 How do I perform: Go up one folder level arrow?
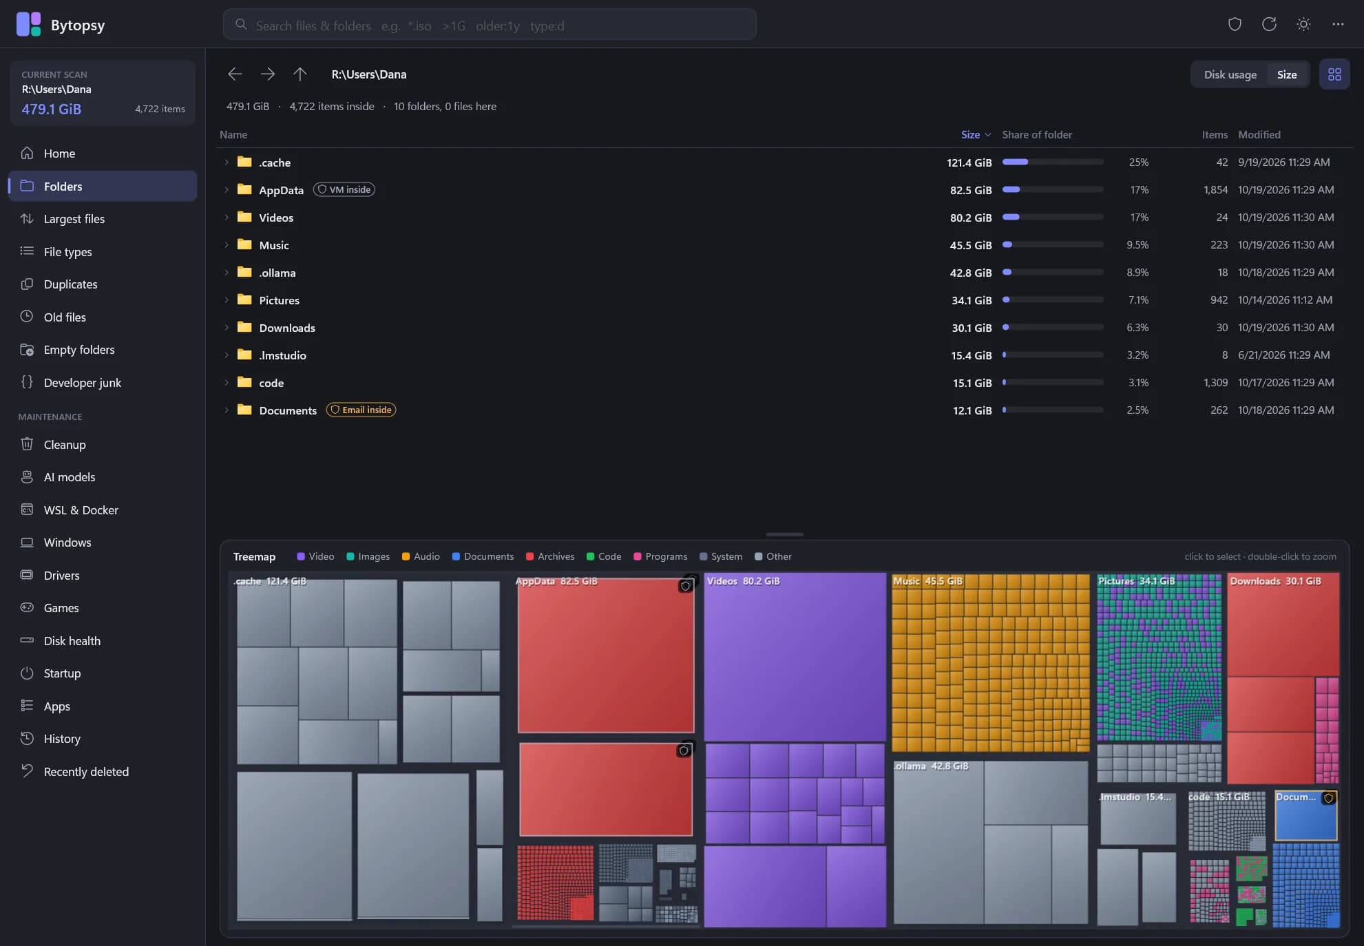pyautogui.click(x=300, y=74)
